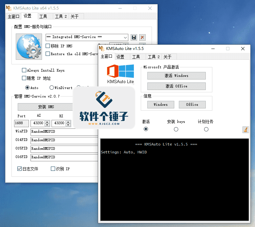Viewport: 255px width, 227px height.
Task: Click the RI field showing 43200
Action: [59, 123]
